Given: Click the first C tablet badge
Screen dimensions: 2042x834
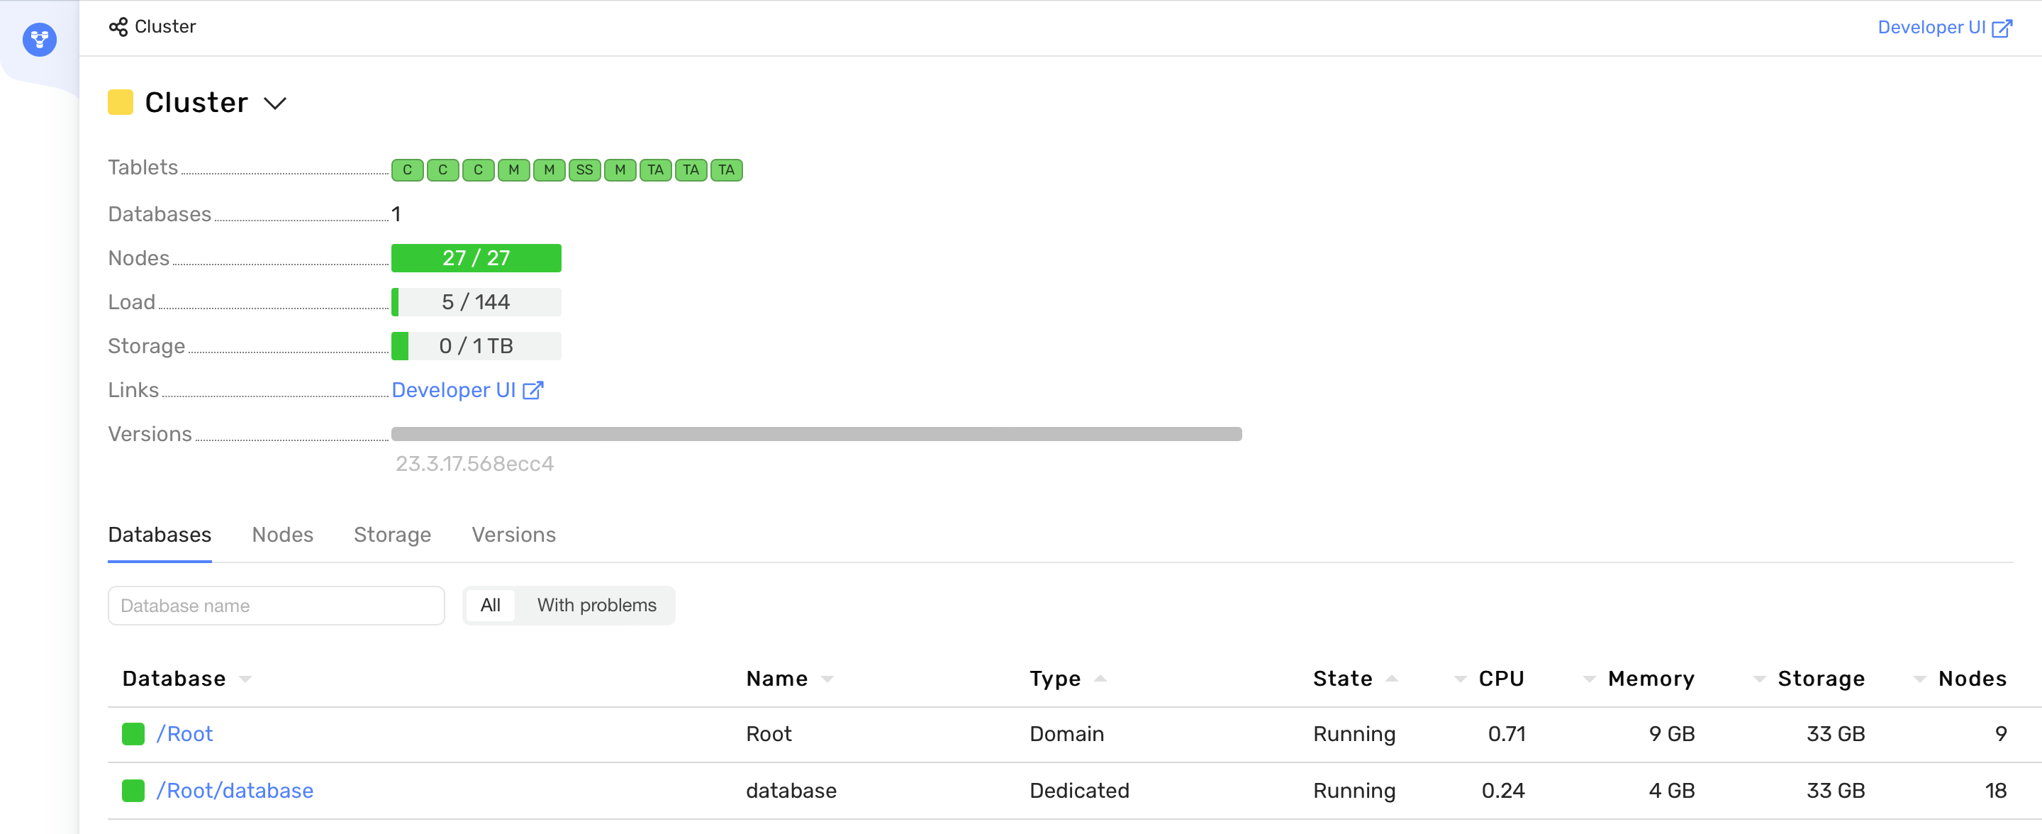Looking at the screenshot, I should (407, 169).
